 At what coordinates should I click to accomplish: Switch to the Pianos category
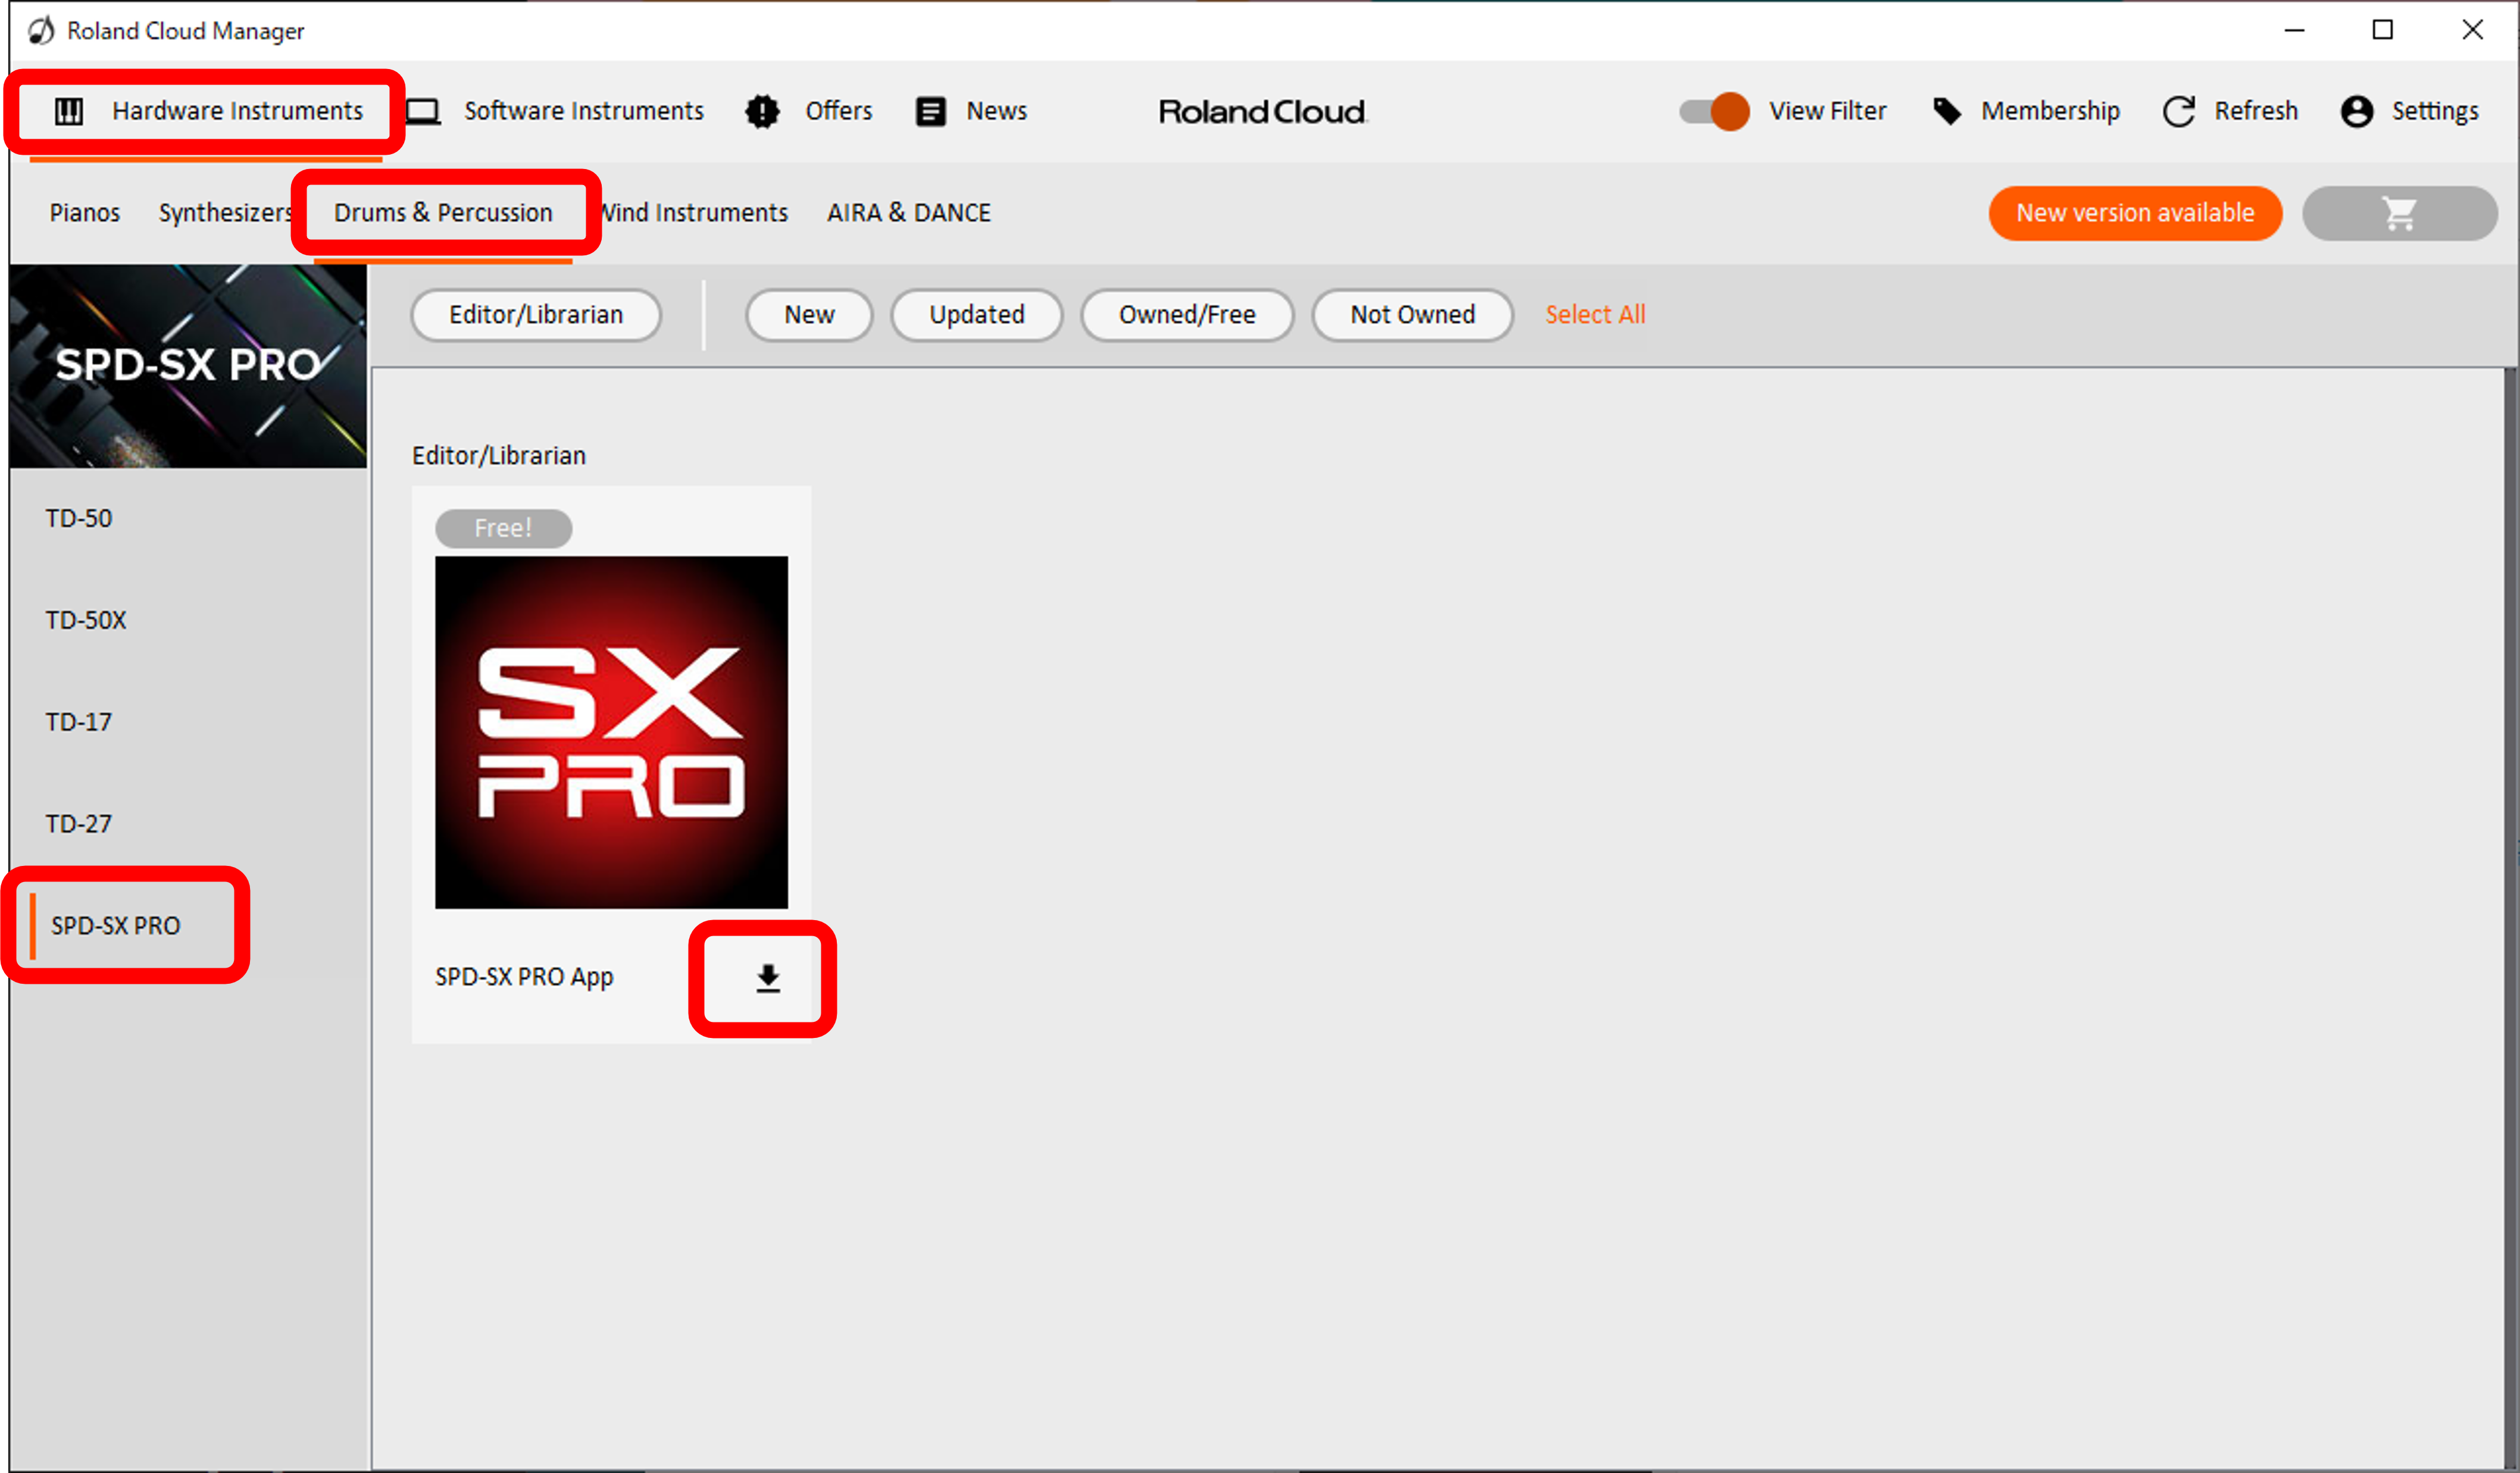click(x=84, y=212)
